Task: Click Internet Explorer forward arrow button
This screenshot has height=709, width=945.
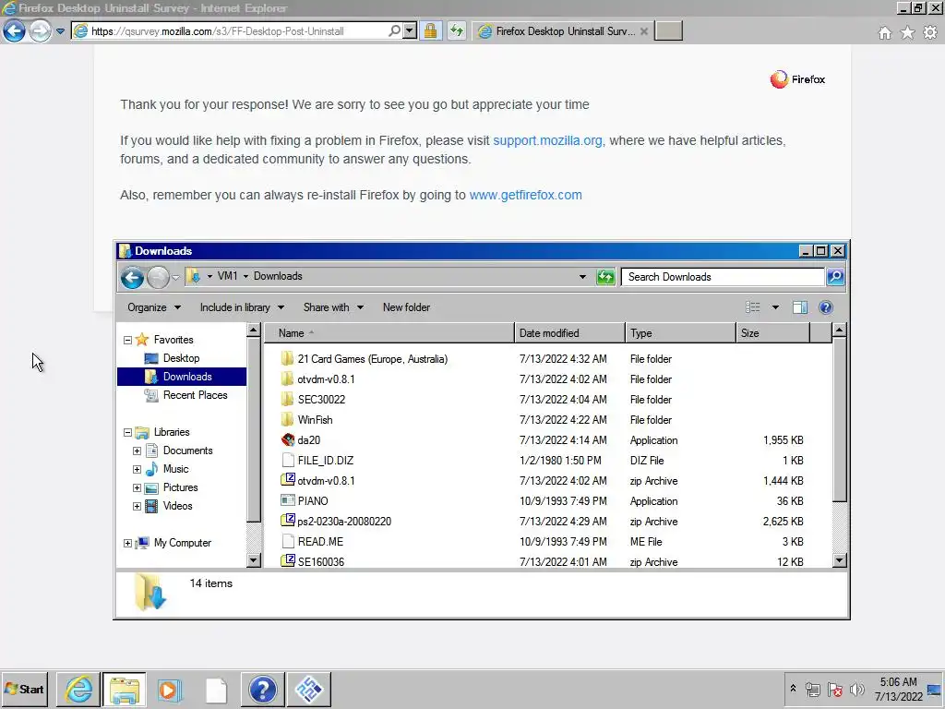Action: (41, 30)
